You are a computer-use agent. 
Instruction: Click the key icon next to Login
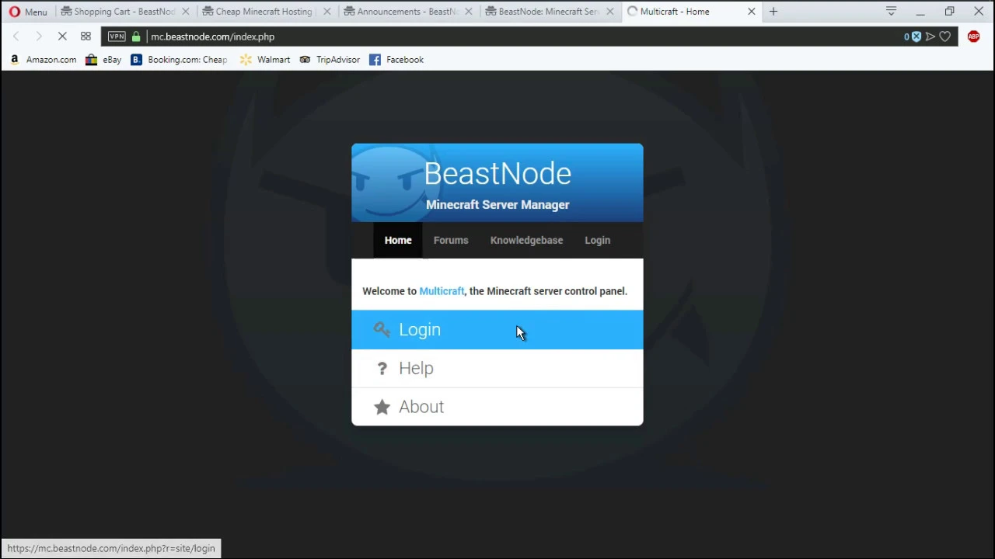click(x=382, y=329)
